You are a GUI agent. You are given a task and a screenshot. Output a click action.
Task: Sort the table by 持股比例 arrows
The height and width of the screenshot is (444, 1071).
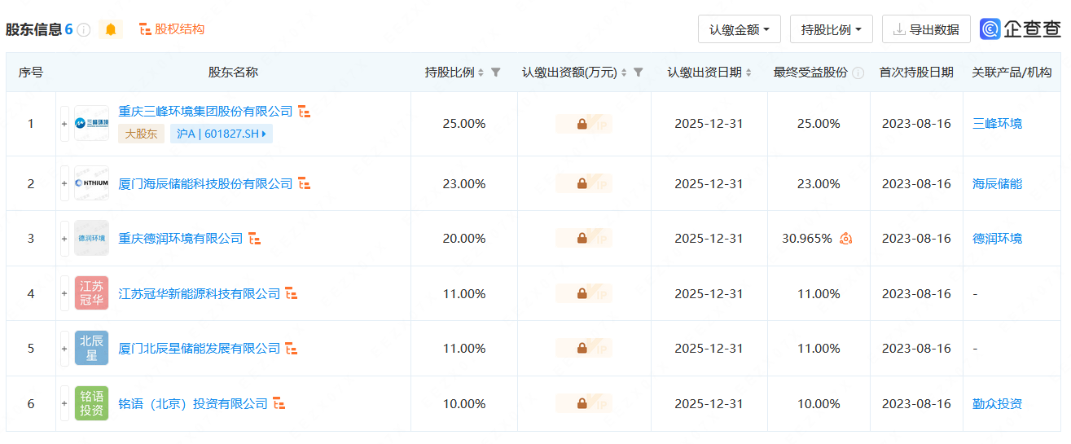481,73
